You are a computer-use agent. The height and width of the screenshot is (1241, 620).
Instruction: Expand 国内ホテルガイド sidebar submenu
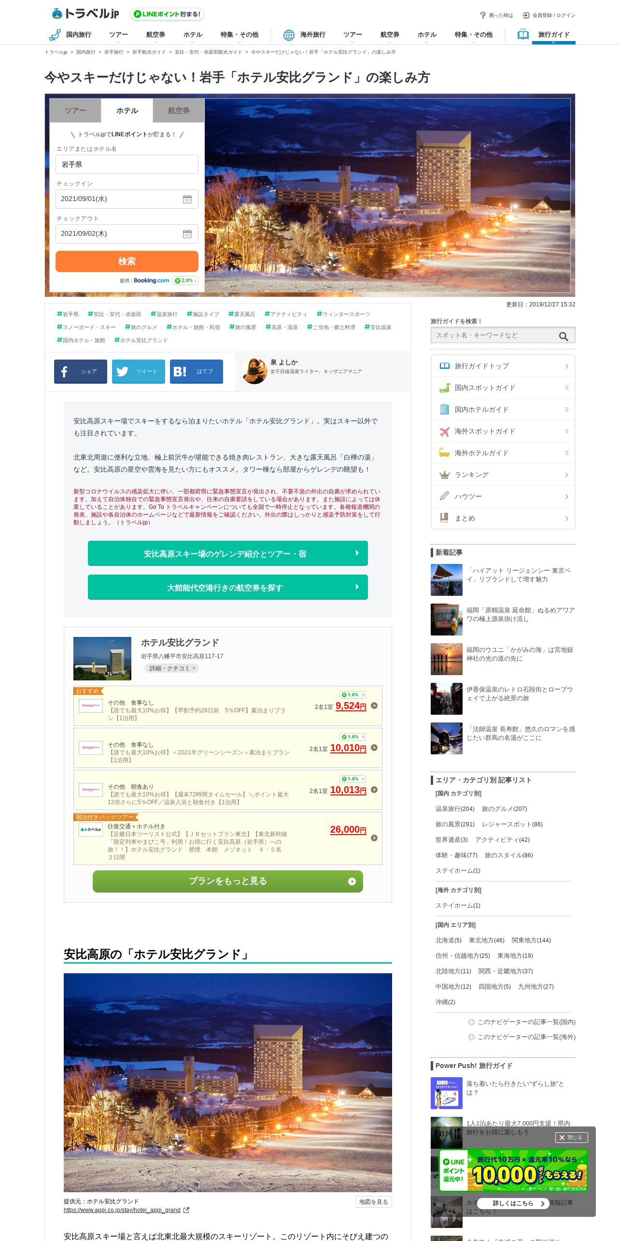pyautogui.click(x=567, y=409)
